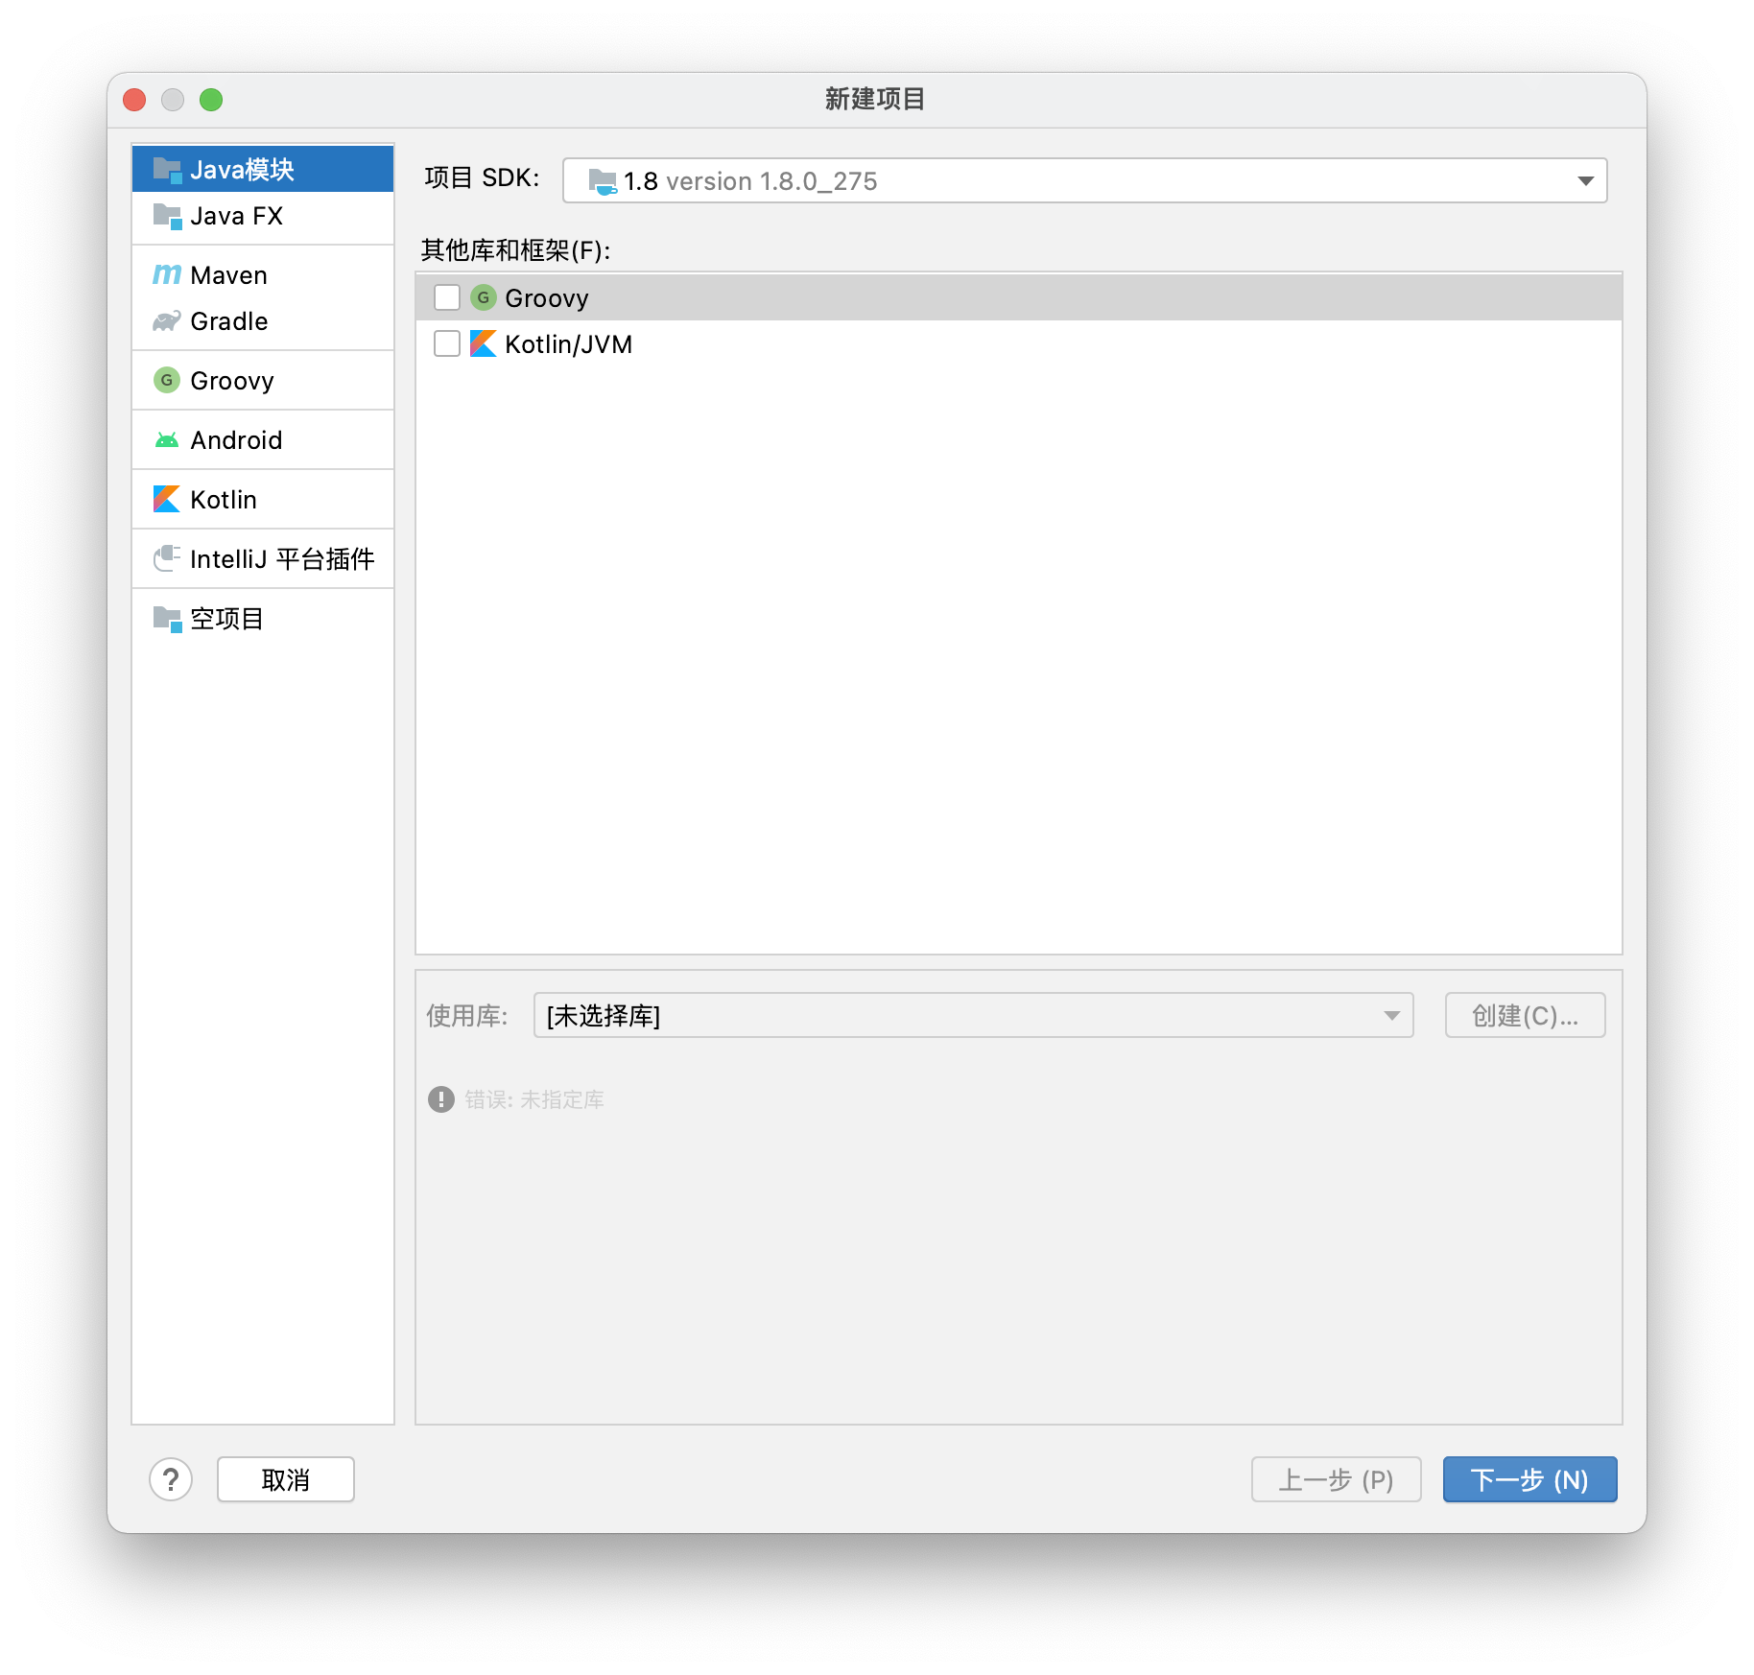This screenshot has width=1754, height=1675.
Task: Choose Java FX project type
Action: 262,216
